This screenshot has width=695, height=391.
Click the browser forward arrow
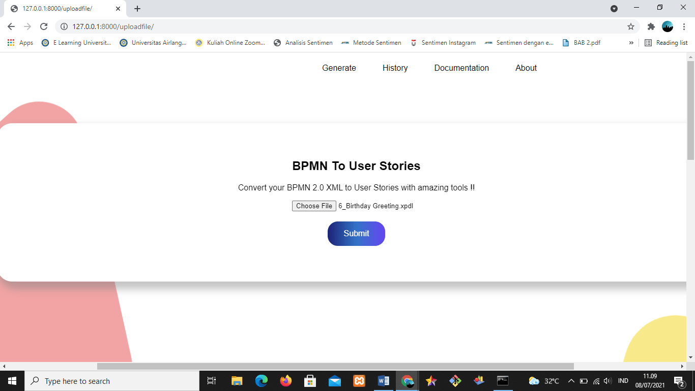27,26
